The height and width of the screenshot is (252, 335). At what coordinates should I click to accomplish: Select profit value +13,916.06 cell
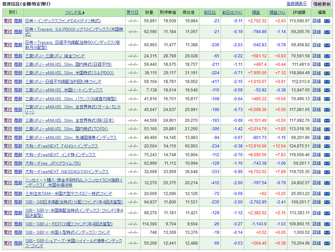[x=256, y=146]
